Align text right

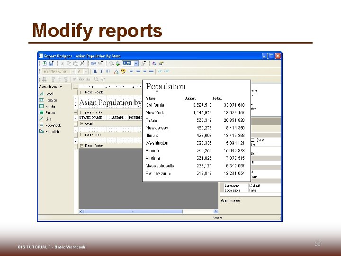[144, 72]
